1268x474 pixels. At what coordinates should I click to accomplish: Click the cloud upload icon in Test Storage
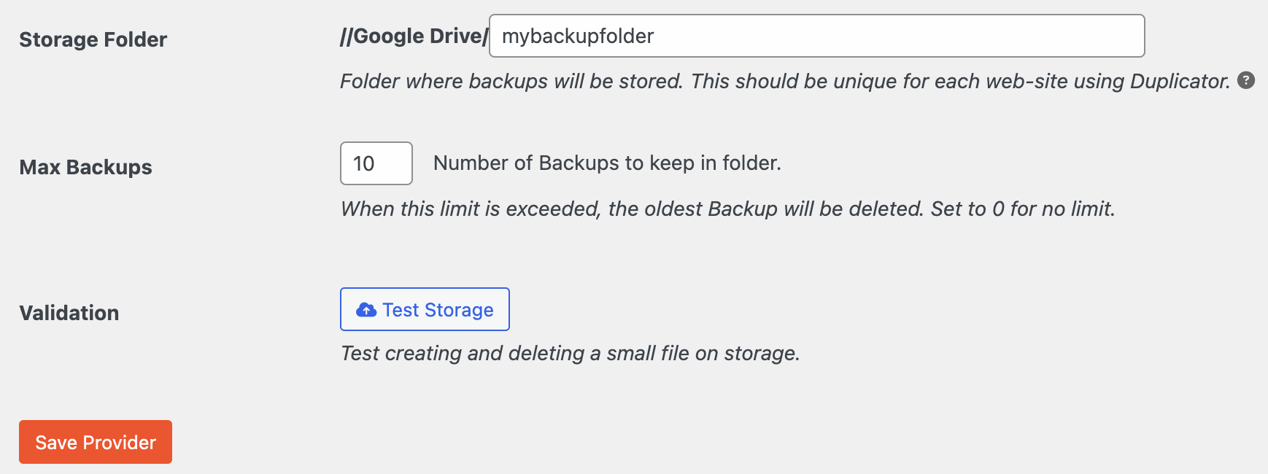(366, 310)
